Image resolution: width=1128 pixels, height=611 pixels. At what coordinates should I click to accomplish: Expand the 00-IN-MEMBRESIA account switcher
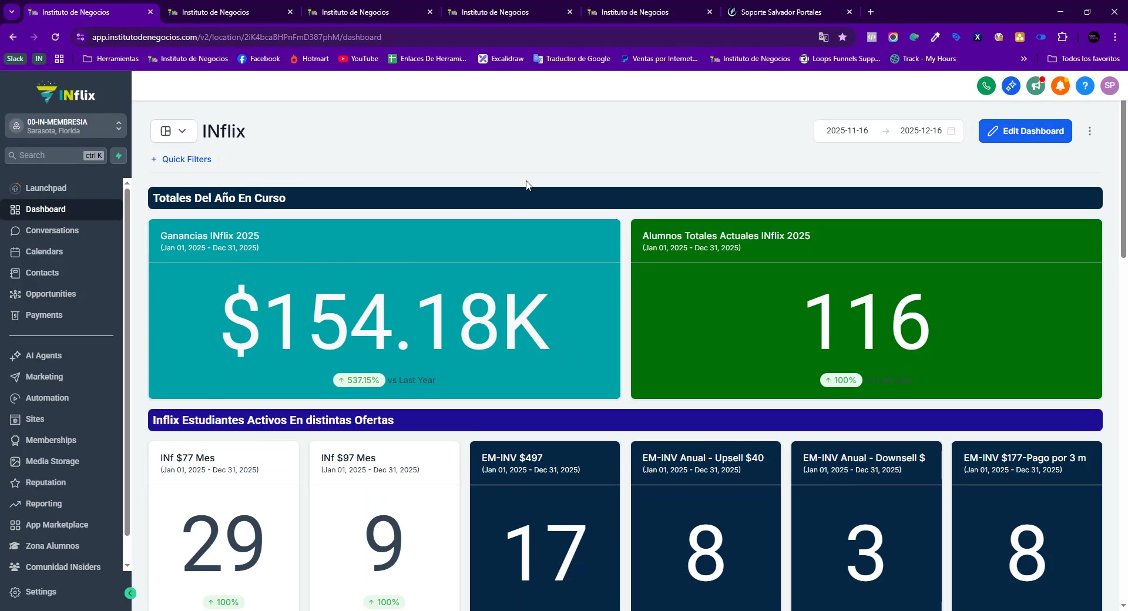[66, 126]
